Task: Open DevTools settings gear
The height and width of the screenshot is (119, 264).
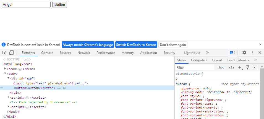Action: pos(244,52)
